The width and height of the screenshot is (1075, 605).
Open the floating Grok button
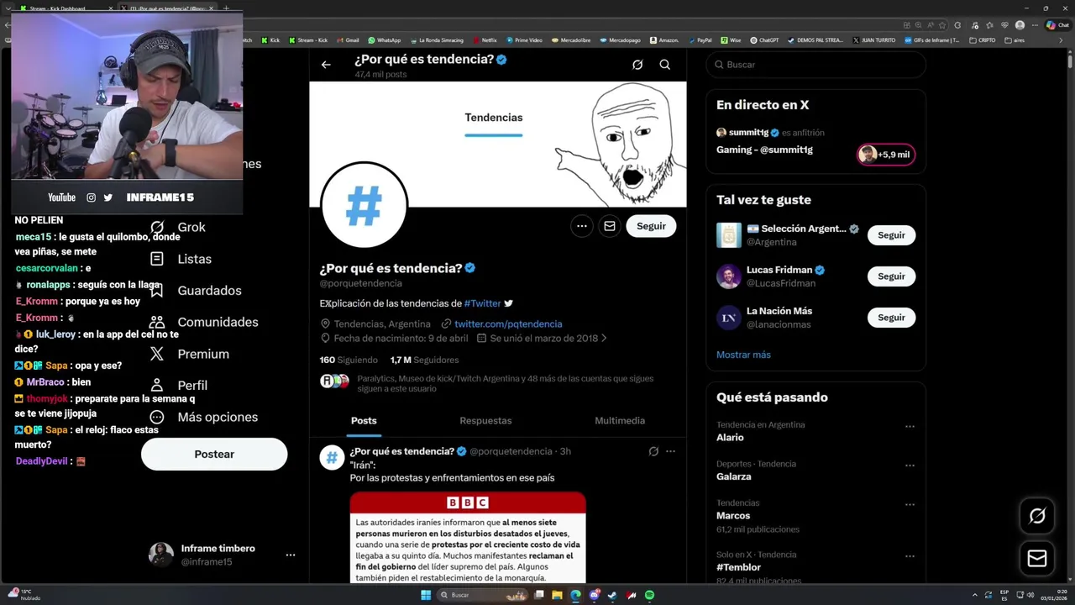[1037, 516]
